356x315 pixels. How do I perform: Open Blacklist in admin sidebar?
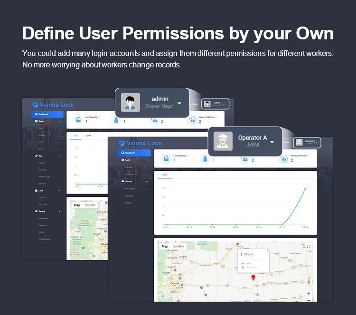click(x=42, y=184)
